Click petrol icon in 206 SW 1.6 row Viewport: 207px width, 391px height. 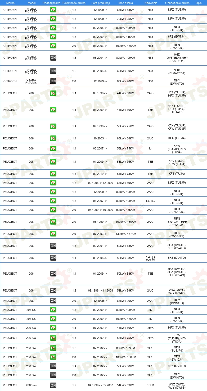(x=53, y=348)
